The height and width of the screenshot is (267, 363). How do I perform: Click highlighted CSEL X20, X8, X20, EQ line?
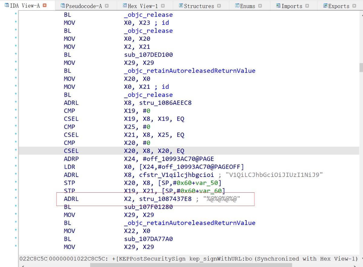coord(189,151)
